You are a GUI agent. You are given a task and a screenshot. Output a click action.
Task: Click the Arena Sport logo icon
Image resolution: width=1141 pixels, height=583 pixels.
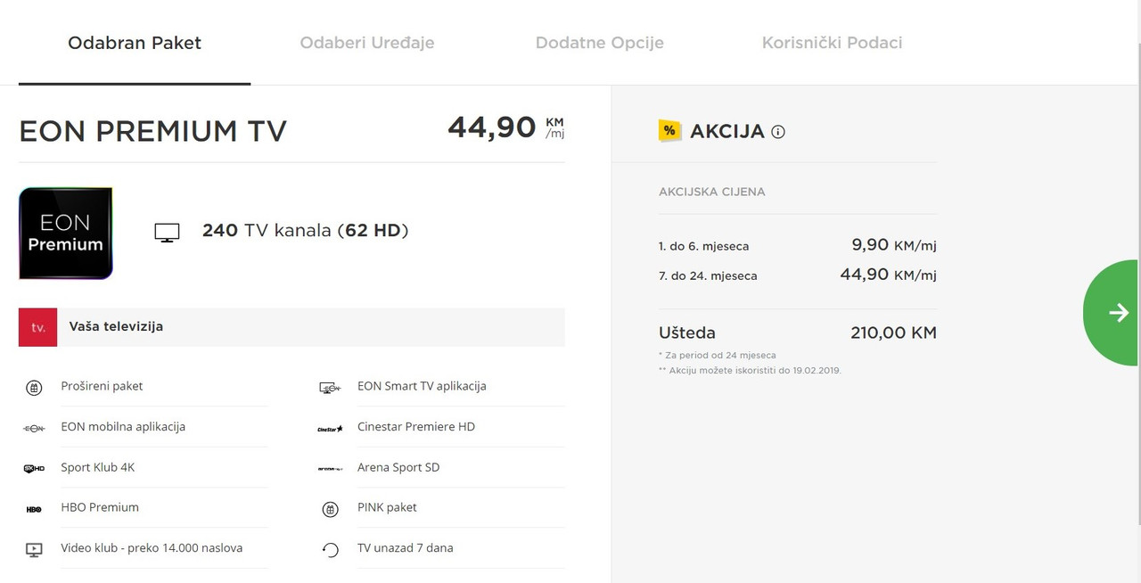(330, 468)
